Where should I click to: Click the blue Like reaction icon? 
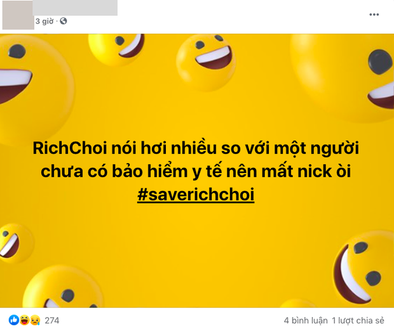[x=14, y=320]
